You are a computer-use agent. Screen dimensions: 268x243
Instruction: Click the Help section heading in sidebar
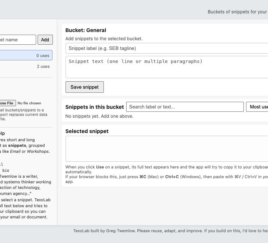point(2,133)
